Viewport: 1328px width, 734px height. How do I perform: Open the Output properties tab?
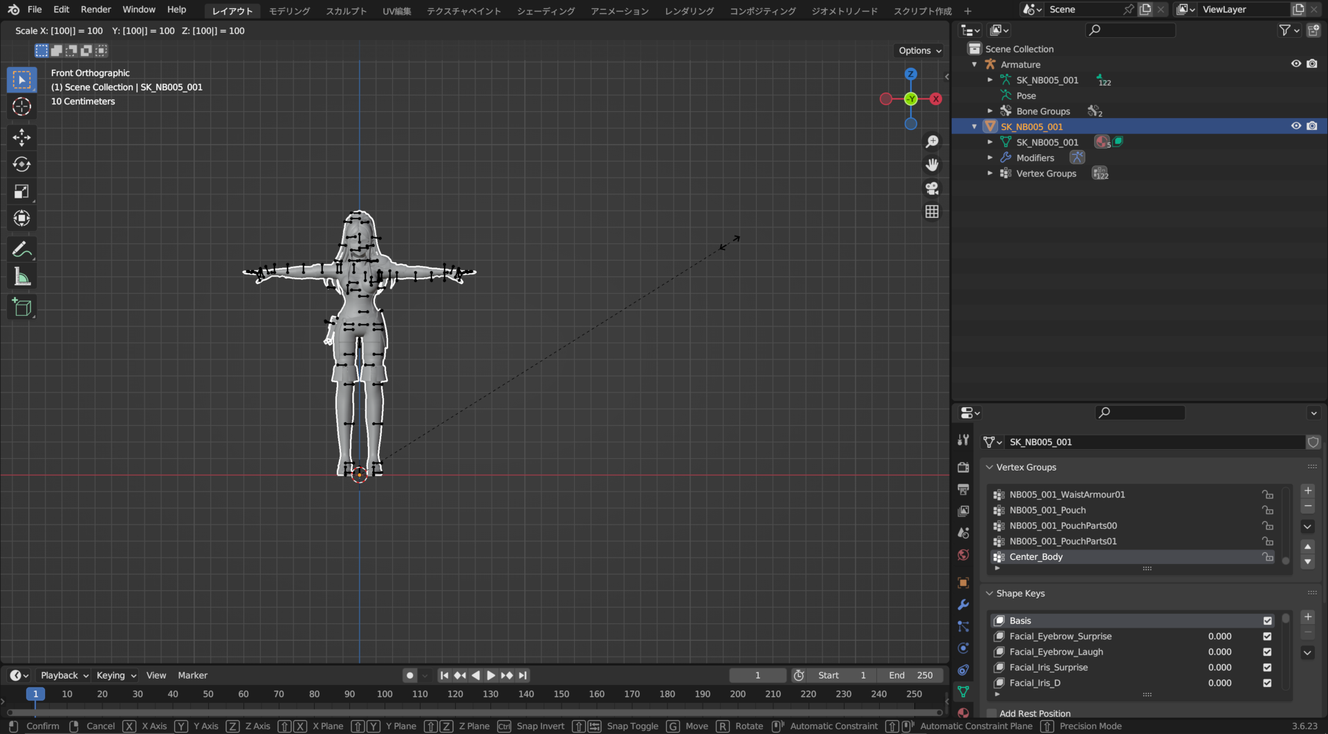(963, 489)
